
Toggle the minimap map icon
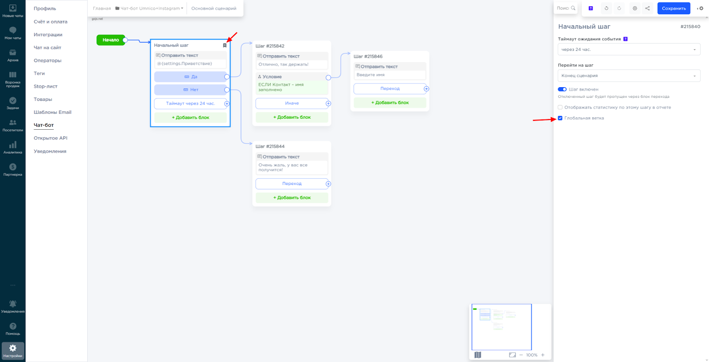click(x=478, y=355)
